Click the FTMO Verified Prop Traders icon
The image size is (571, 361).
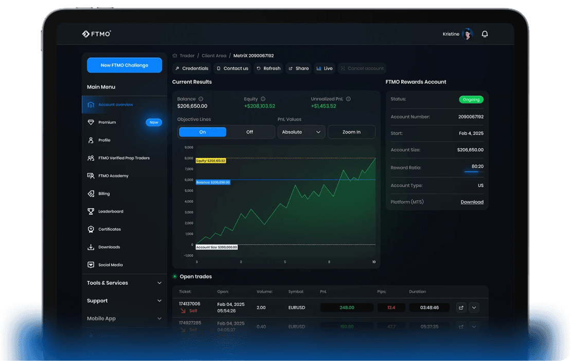pyautogui.click(x=91, y=158)
